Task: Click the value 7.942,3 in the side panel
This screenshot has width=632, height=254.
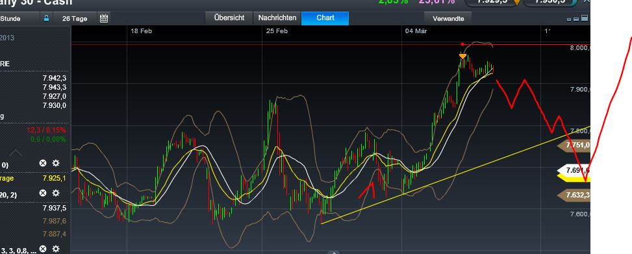Action: click(55, 78)
